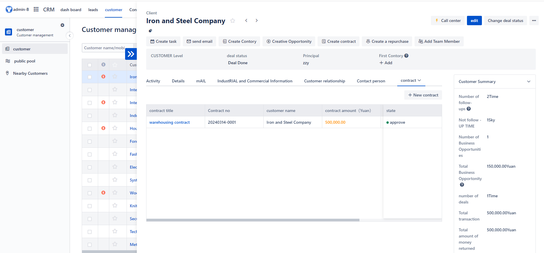Click the help icon next to First Contory
Screen dimensions: 544x253
pyautogui.click(x=406, y=56)
